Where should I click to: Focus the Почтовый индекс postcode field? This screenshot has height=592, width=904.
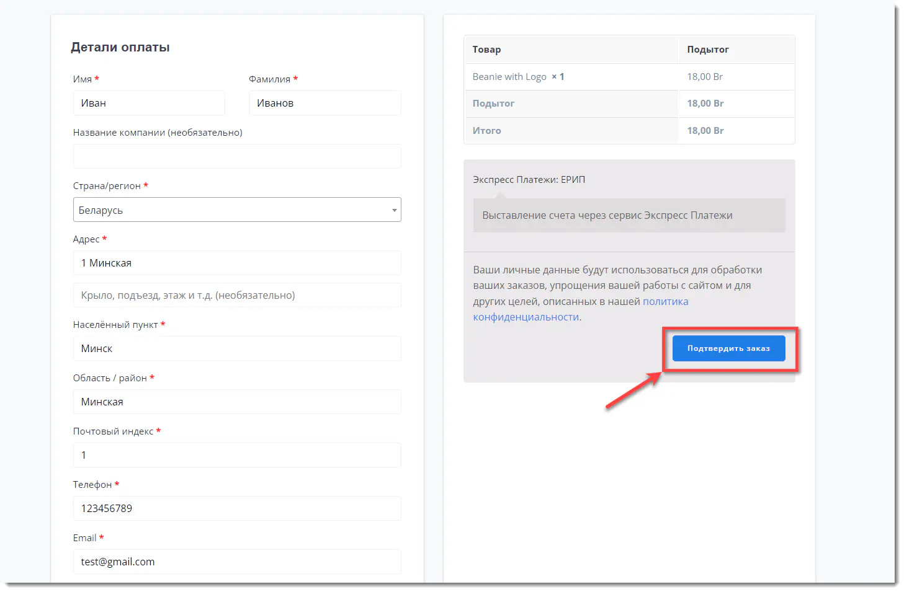237,455
